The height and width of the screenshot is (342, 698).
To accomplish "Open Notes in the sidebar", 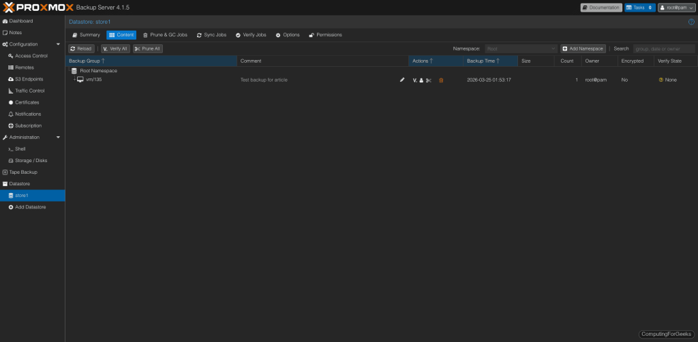I will 12,33.
